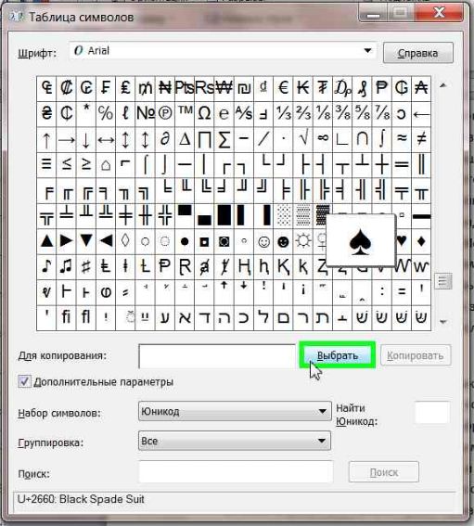Open the Шрифт Arial font dropdown
Image resolution: width=474 pixels, height=526 pixels.
pyautogui.click(x=223, y=51)
